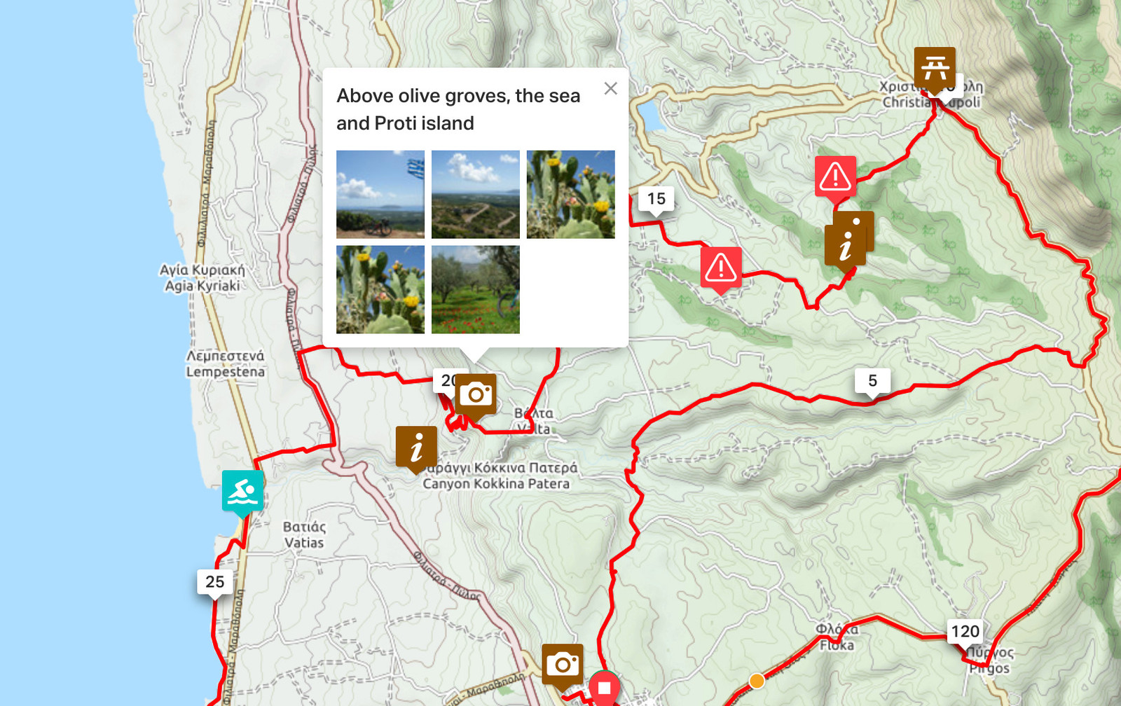Open the camera marker near the route end
This screenshot has height=706, width=1121.
pyautogui.click(x=563, y=665)
